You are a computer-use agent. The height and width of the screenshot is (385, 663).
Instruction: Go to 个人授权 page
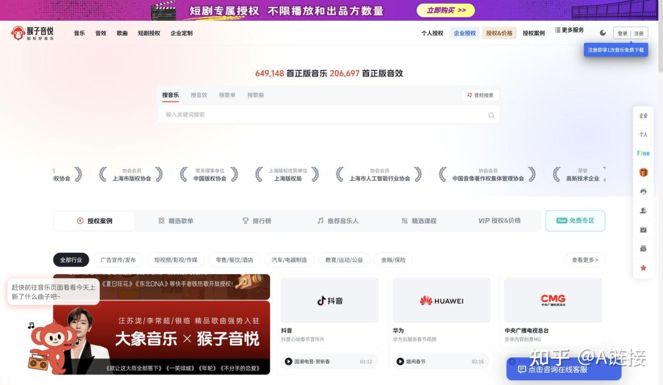tap(433, 33)
